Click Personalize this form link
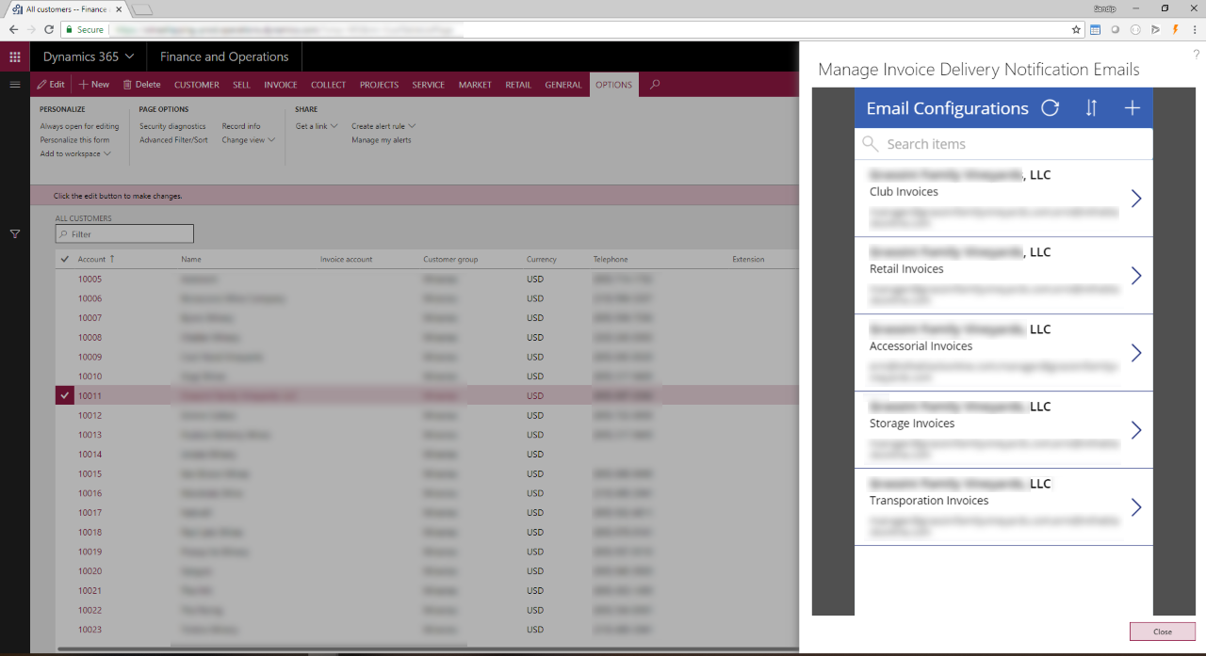Screen dimensions: 1206x656 click(x=74, y=140)
